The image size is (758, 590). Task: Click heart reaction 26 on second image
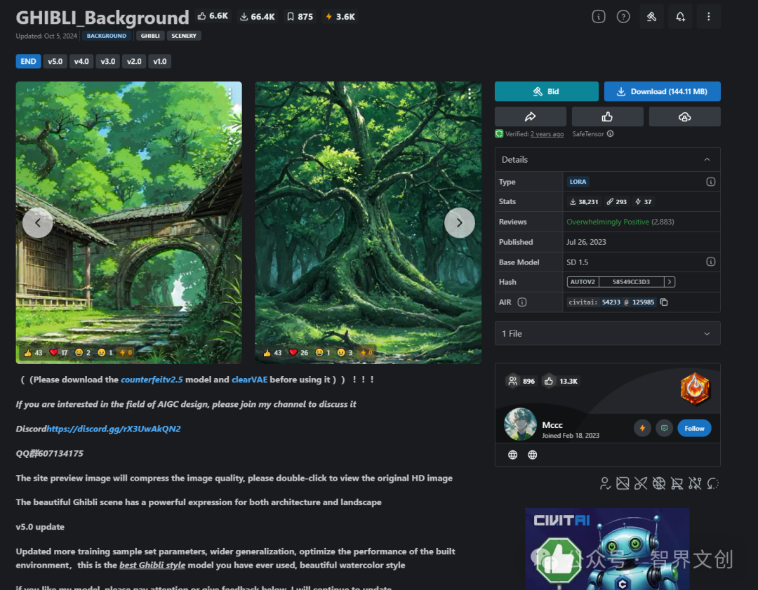(x=298, y=353)
